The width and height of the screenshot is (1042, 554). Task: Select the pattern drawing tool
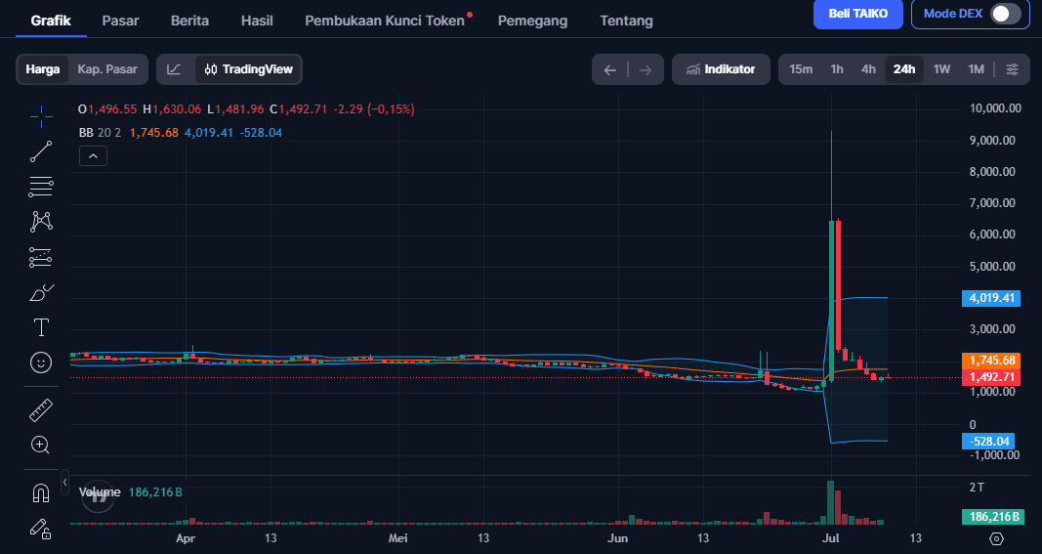point(41,222)
